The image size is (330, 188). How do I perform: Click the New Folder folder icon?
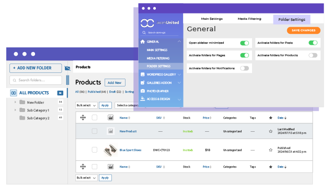pos(22,102)
